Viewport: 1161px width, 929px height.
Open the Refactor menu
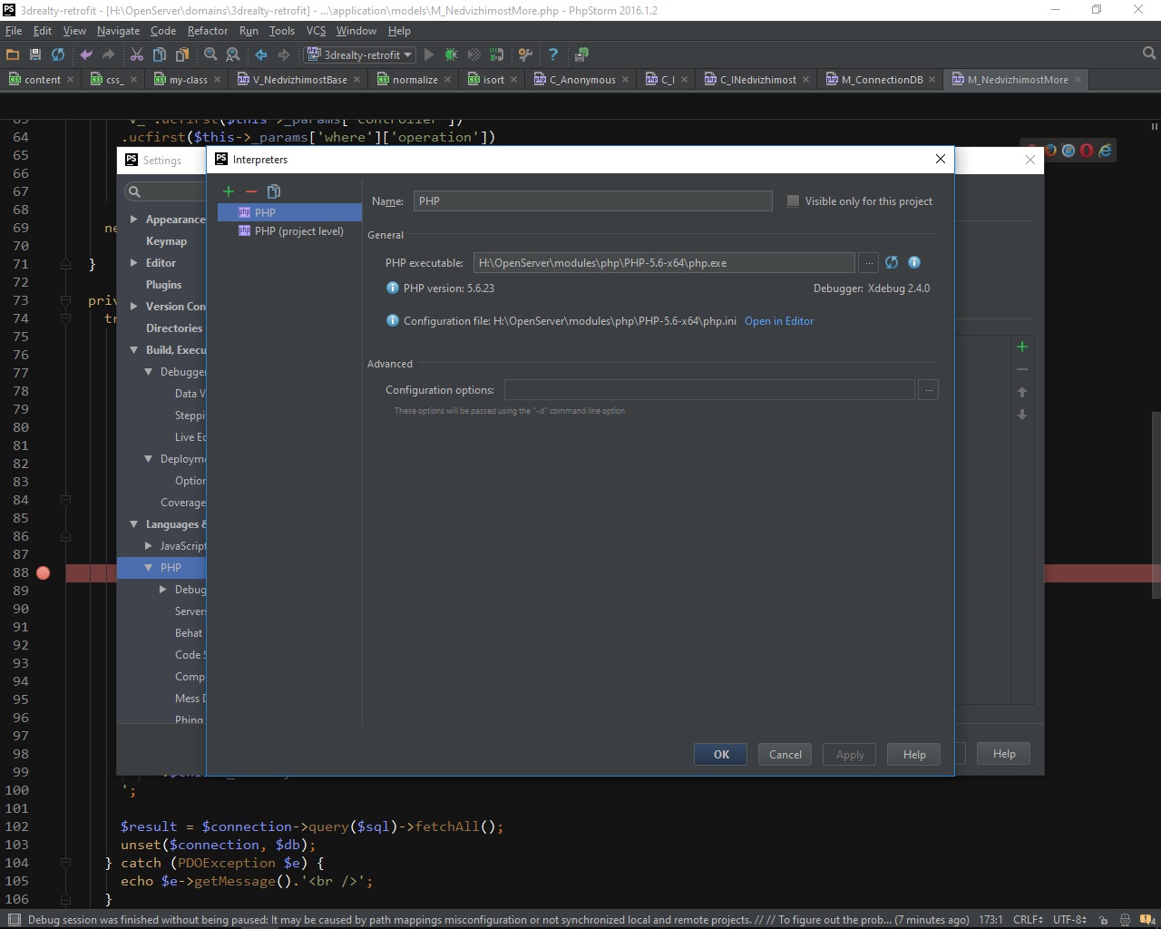pos(208,30)
